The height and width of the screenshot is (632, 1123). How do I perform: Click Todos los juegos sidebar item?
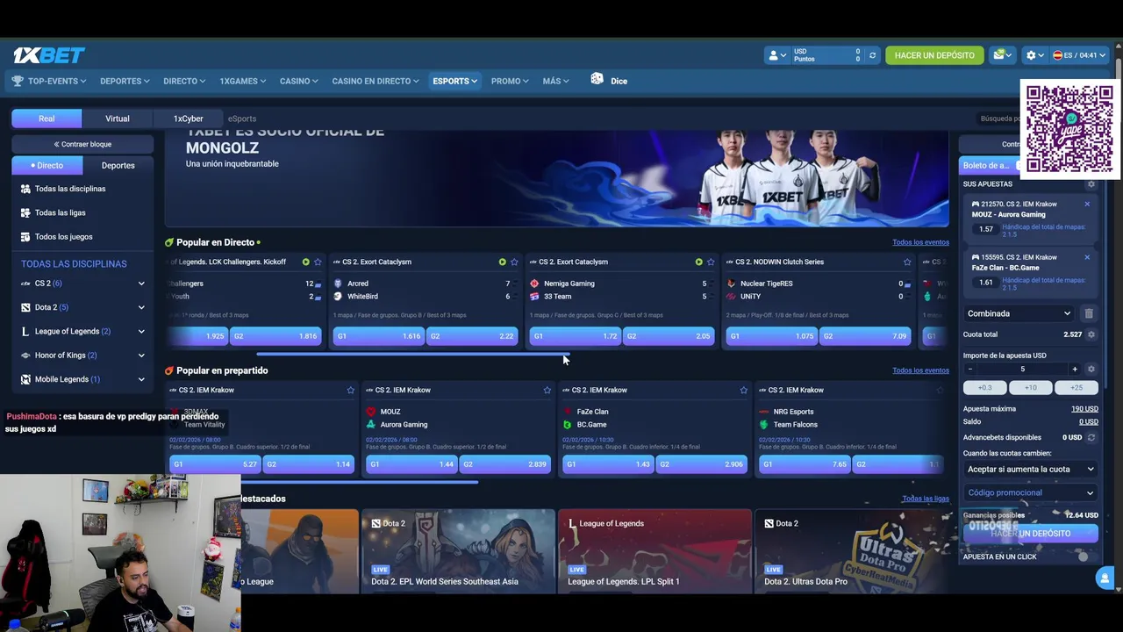pyautogui.click(x=63, y=236)
